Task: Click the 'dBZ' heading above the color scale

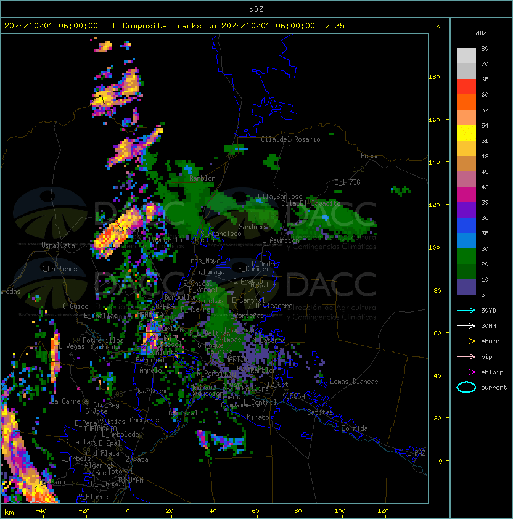Action: tap(481, 33)
